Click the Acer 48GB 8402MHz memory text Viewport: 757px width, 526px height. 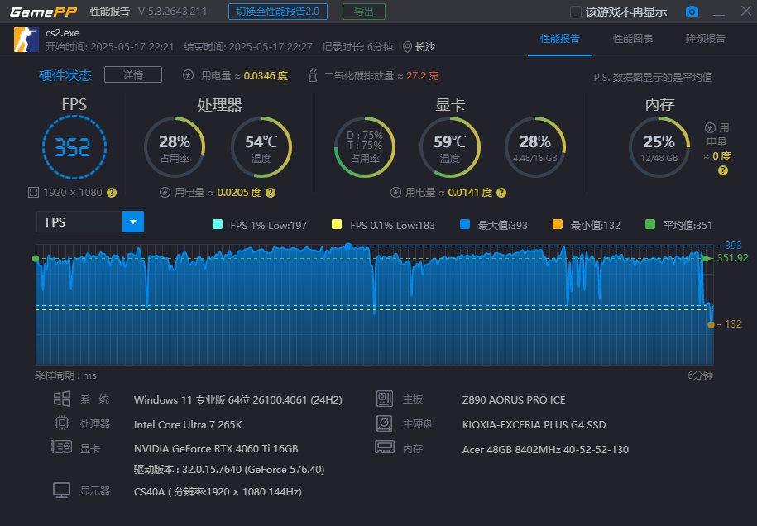pos(545,450)
